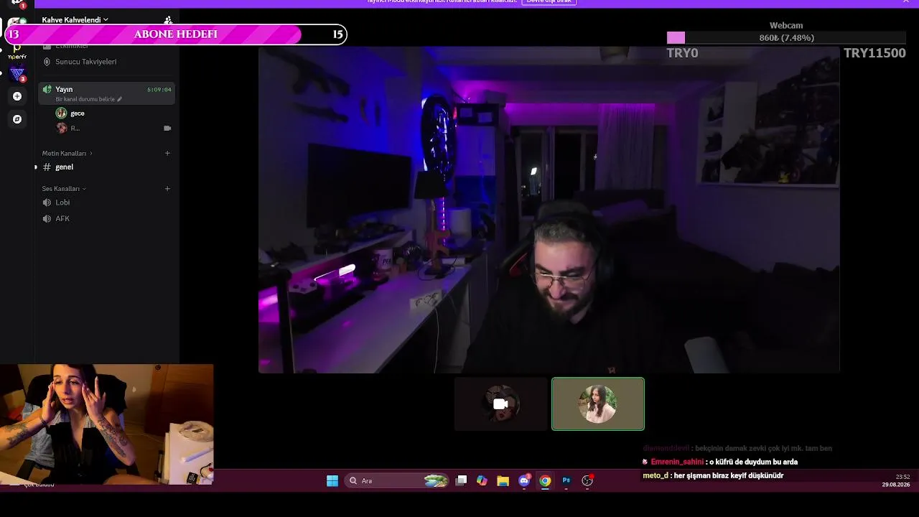This screenshot has width=919, height=517.
Task: Click the Yayın channel timer 5:09:04
Action: [159, 90]
